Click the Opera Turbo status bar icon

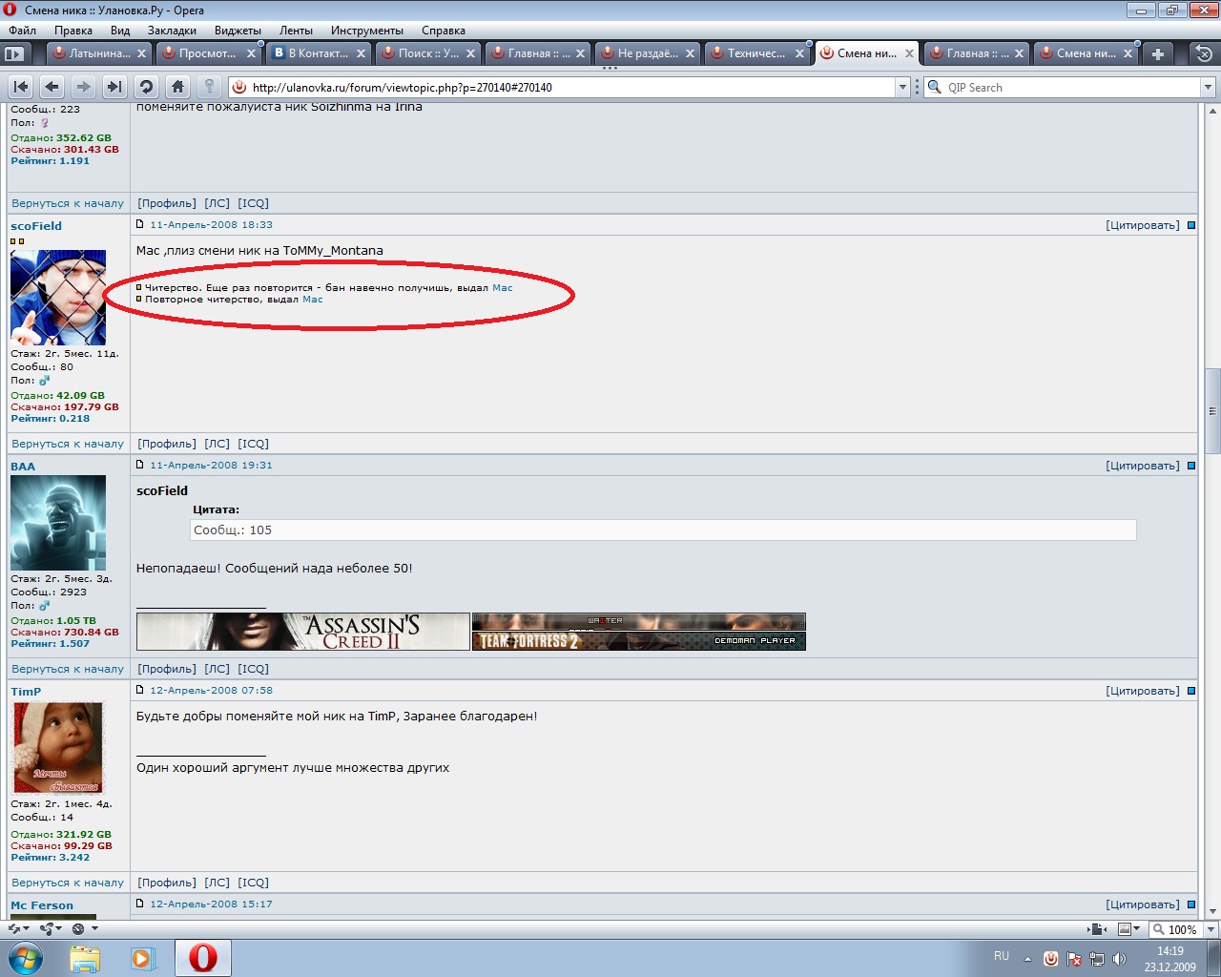point(82,928)
